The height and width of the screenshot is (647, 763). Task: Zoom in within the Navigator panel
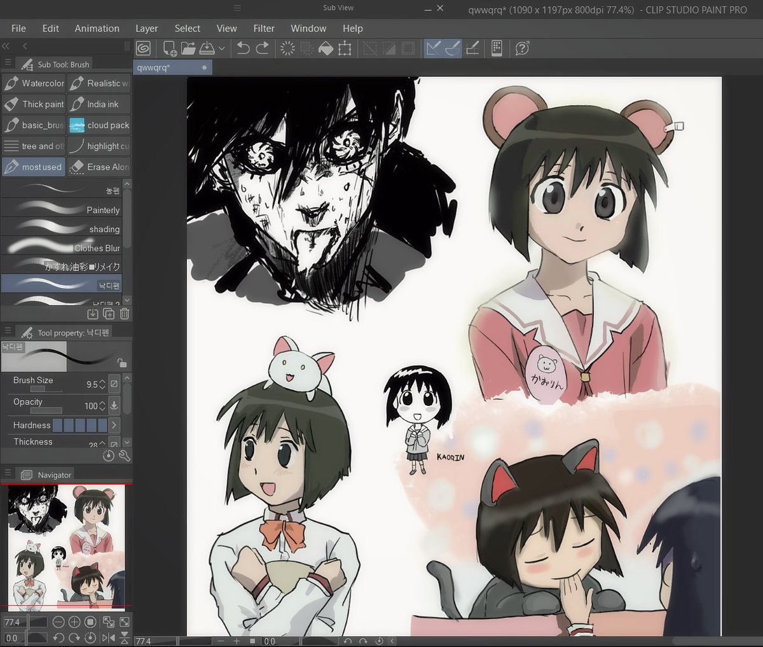pyautogui.click(x=74, y=622)
